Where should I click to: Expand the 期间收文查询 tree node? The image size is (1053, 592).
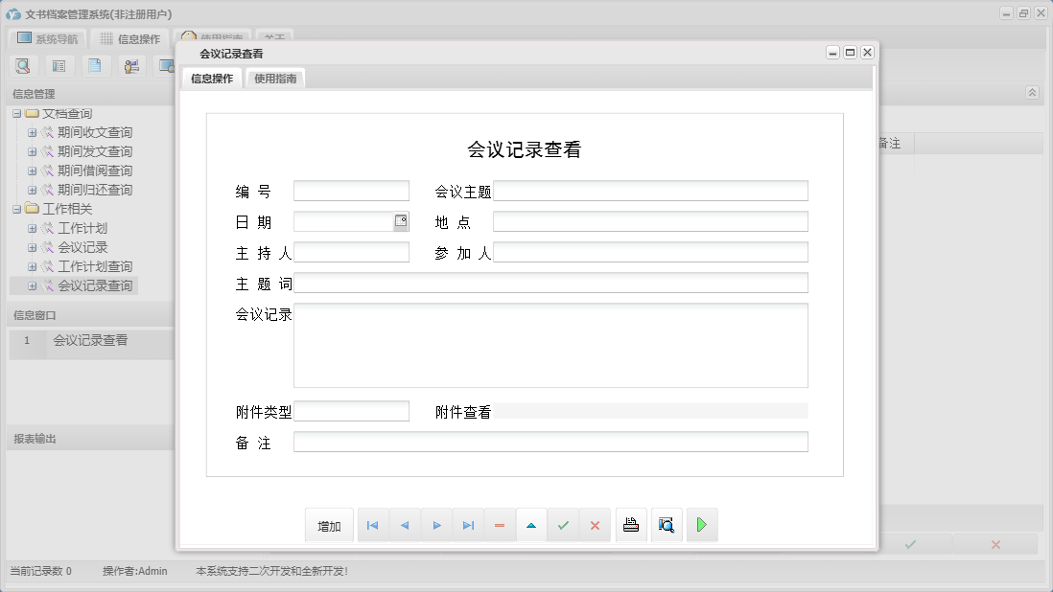coord(32,132)
